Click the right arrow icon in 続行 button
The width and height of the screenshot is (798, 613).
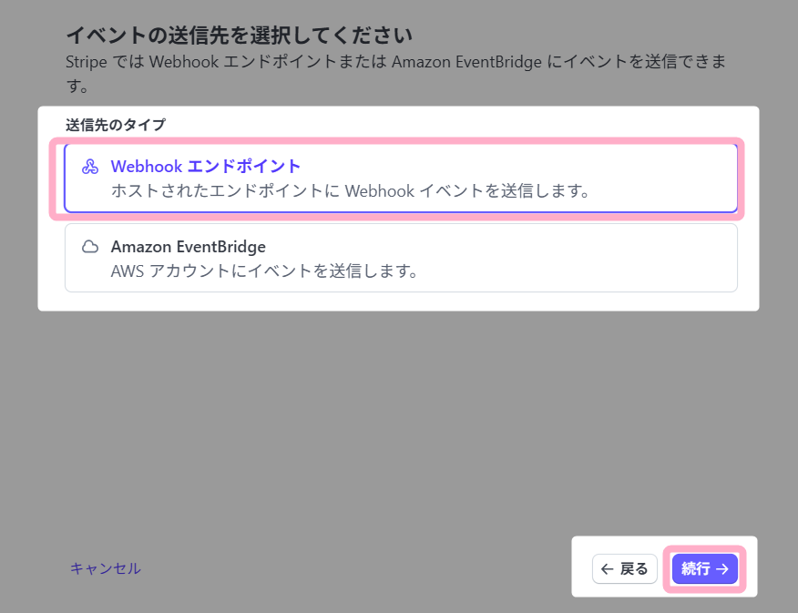point(722,569)
